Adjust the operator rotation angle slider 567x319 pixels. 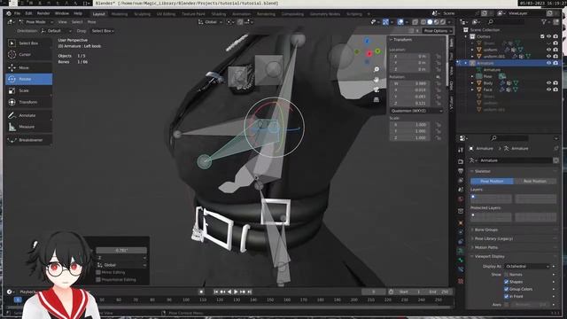[x=121, y=250]
